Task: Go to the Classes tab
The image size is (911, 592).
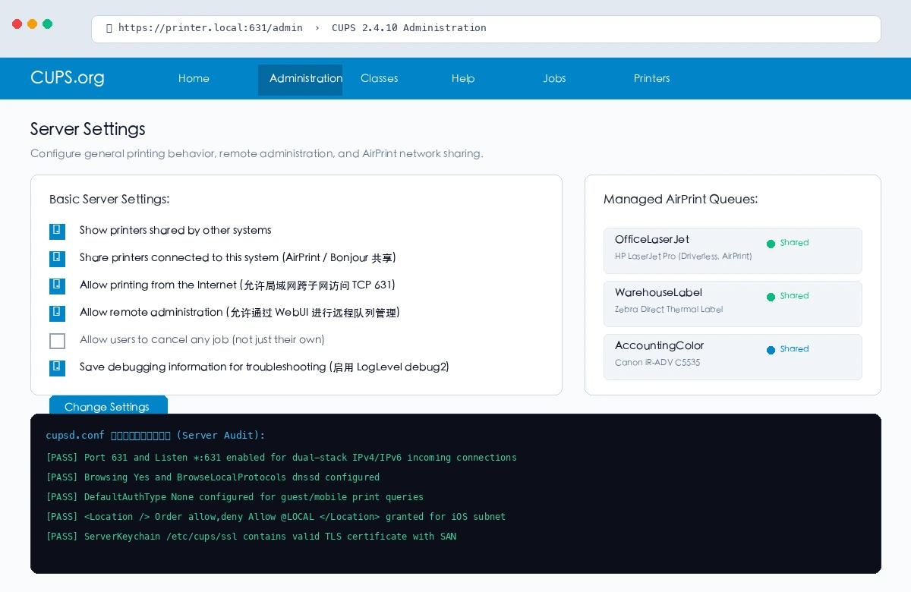Action: click(x=380, y=79)
